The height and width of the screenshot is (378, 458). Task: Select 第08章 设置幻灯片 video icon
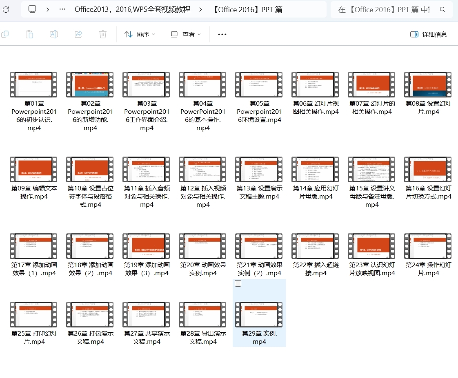point(428,85)
